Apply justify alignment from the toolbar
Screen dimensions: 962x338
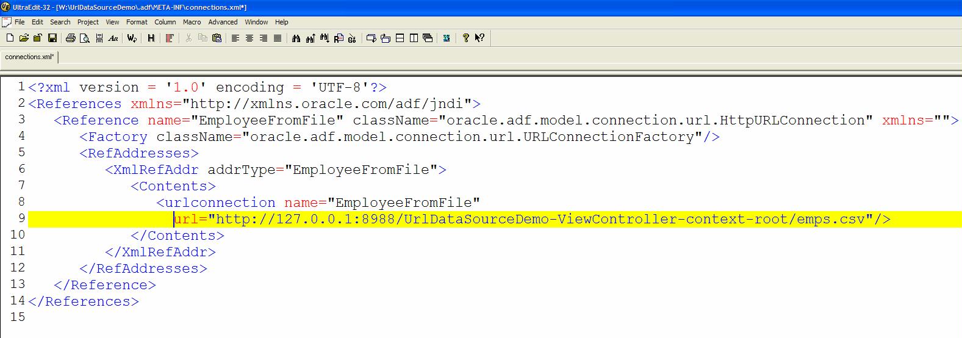point(278,38)
